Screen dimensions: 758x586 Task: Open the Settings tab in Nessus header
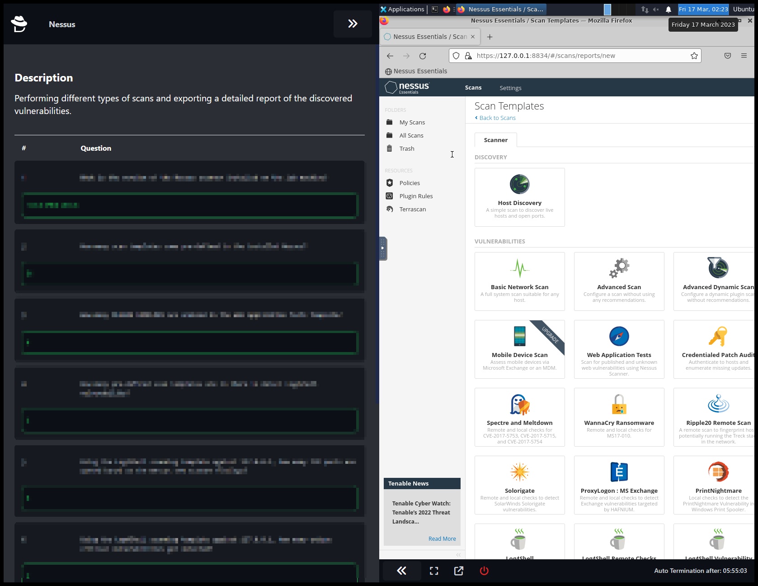tap(510, 88)
